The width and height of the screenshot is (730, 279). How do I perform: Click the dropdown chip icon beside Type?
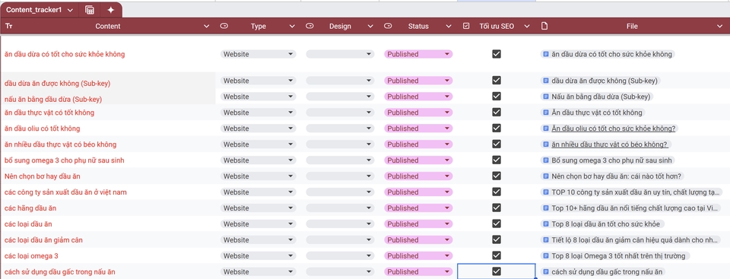pyautogui.click(x=224, y=26)
